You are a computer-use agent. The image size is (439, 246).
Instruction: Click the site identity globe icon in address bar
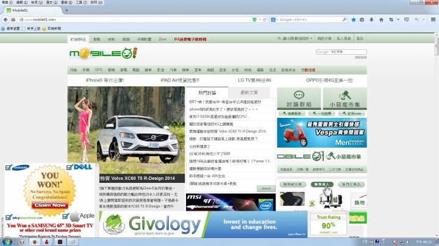click(21, 19)
